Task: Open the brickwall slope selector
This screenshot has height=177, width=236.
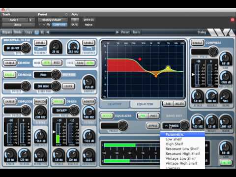Action: (17, 48)
